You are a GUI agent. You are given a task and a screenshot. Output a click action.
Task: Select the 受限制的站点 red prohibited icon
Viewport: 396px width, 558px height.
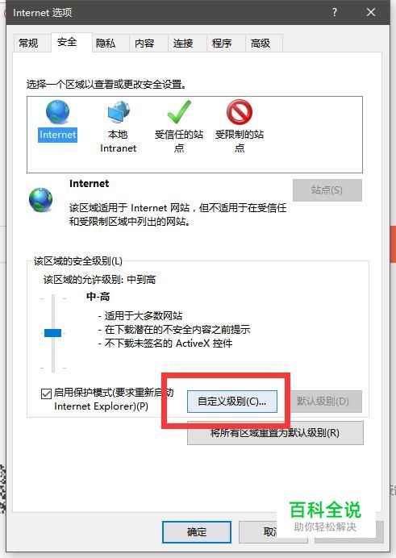click(240, 112)
